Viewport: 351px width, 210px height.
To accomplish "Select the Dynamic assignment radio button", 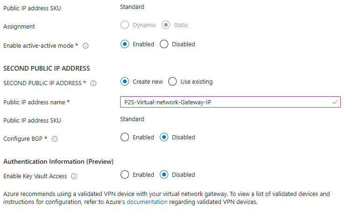I will tap(125, 25).
